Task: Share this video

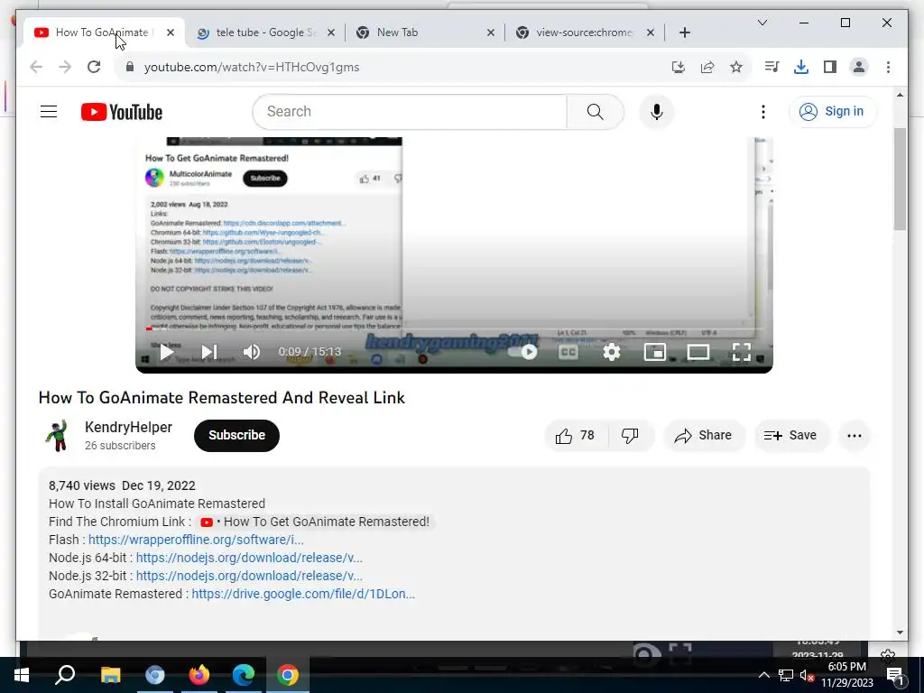Action: tap(704, 436)
